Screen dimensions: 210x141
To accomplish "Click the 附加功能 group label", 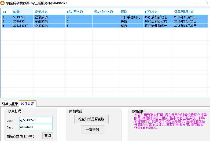I will pos(76,111).
